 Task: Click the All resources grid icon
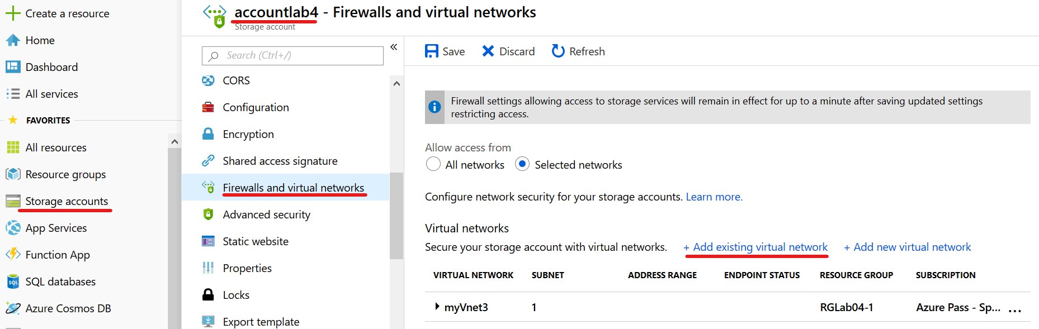(13, 147)
